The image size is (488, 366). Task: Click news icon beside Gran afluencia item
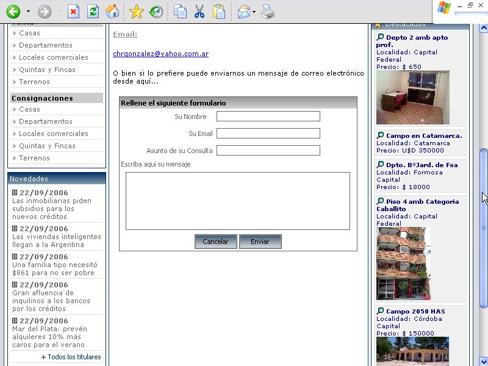point(14,284)
